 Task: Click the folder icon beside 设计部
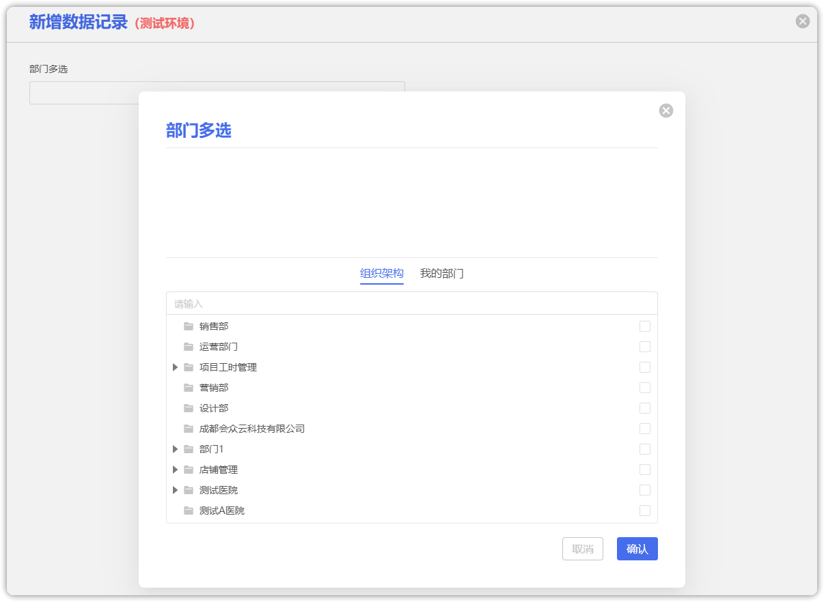tap(189, 408)
